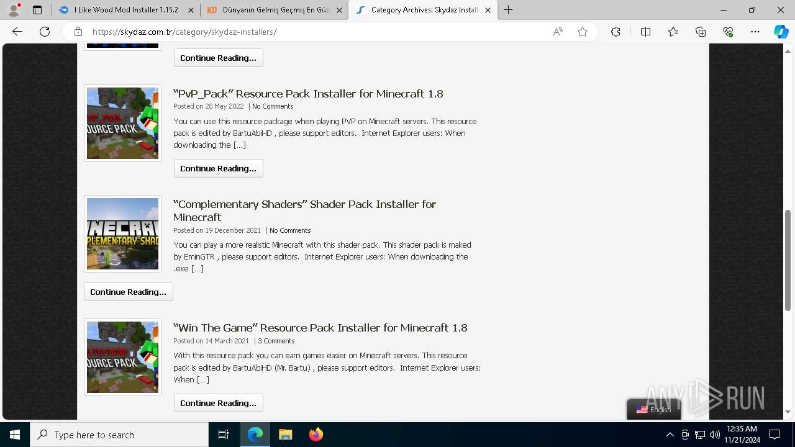Open 3 Comments link on Win The Game
The height and width of the screenshot is (447, 795).
[x=276, y=341]
